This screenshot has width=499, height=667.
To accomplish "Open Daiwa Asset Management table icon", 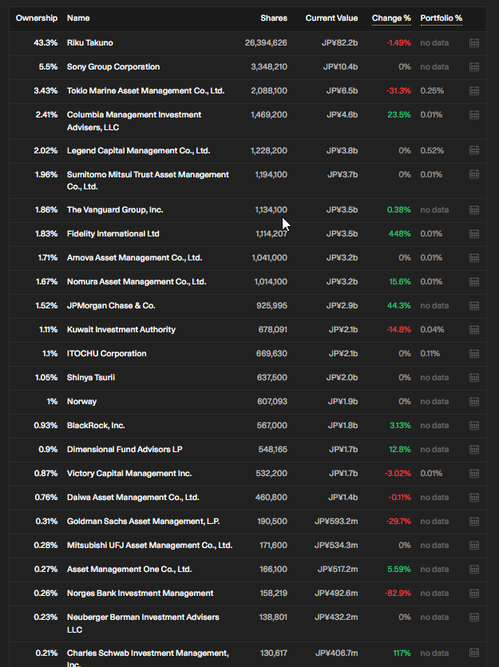I will tap(474, 498).
